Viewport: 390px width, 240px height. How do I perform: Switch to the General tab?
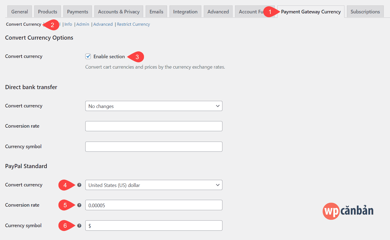pyautogui.click(x=19, y=11)
